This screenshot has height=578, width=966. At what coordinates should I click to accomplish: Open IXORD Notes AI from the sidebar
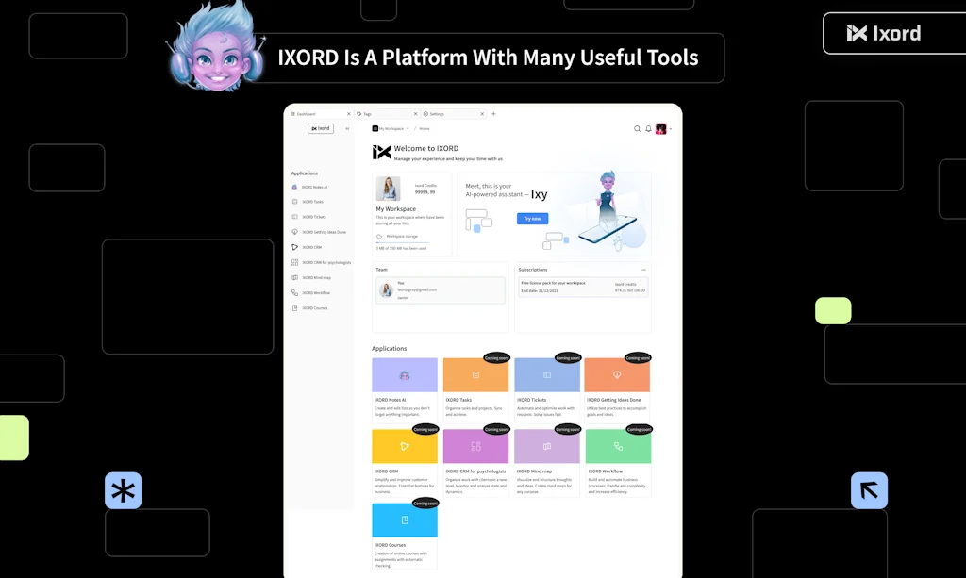(x=315, y=188)
